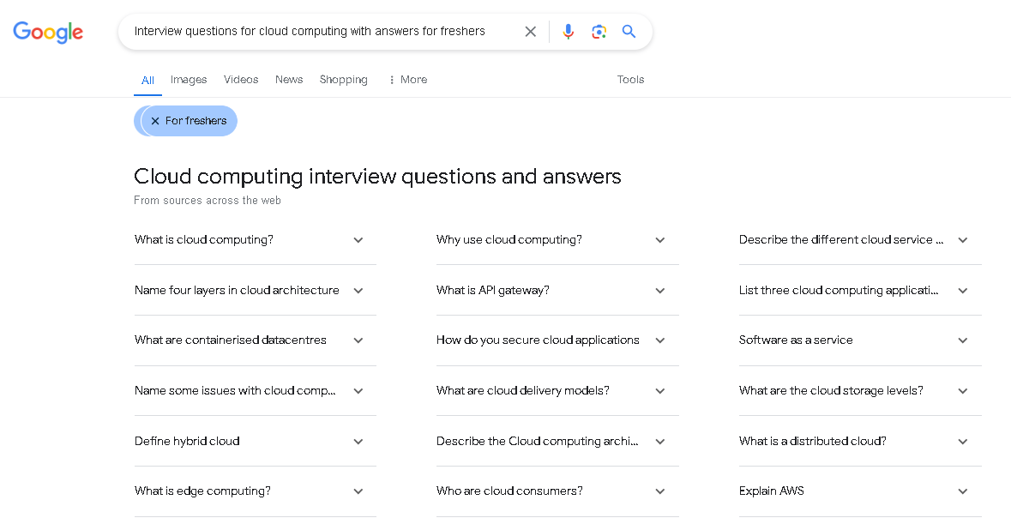Click 'Who are cloud consumers?' text

click(x=509, y=491)
